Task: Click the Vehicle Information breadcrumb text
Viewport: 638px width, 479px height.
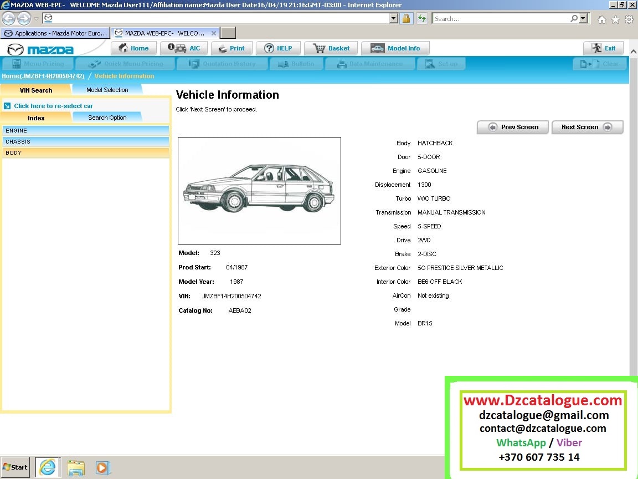Action: pyautogui.click(x=124, y=76)
